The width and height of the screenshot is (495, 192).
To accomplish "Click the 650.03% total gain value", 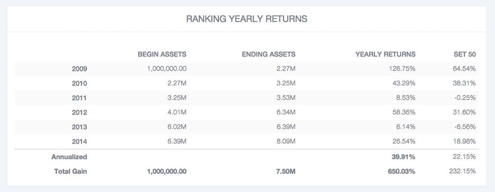I will click(x=402, y=171).
